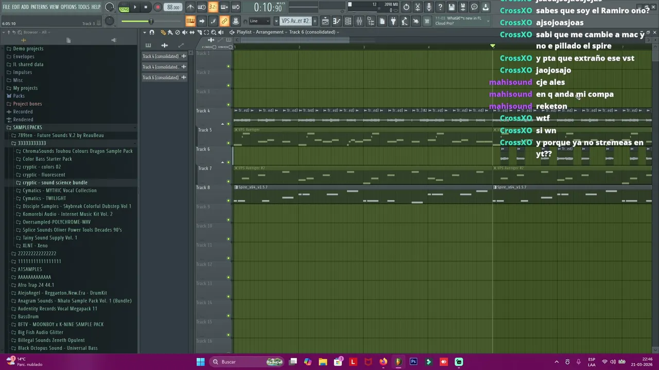Collapse the 33333333333 folder
Screen dimensions: 659x370
(x=31, y=143)
